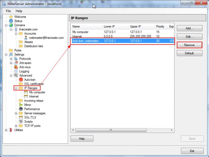Click the Welcome star icon
Screen dimensions: 209x157
coord(11,17)
